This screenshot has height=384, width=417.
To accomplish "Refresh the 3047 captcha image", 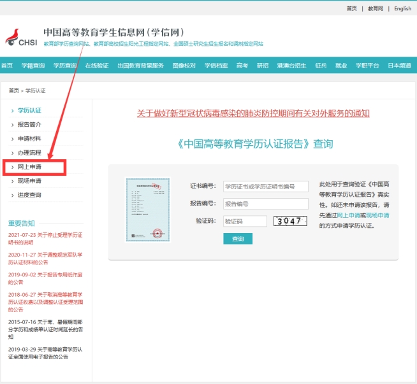I will (x=290, y=221).
